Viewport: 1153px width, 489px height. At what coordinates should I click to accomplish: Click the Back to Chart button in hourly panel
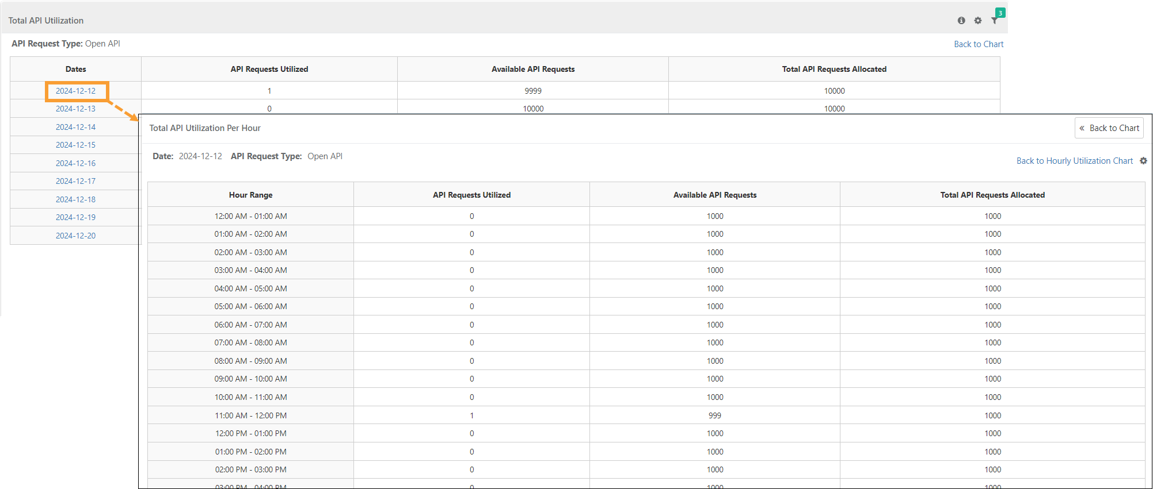[1109, 128]
